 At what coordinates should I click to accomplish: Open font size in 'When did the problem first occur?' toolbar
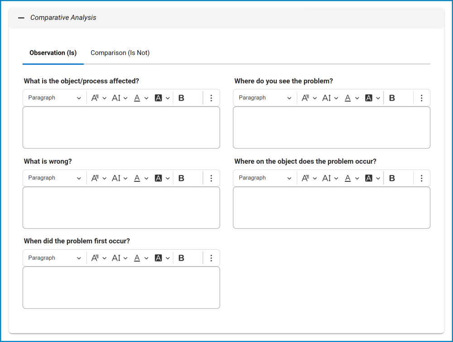tap(120, 258)
